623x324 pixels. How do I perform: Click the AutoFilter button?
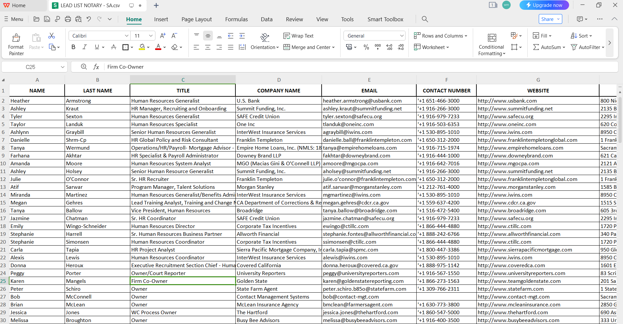click(x=587, y=47)
